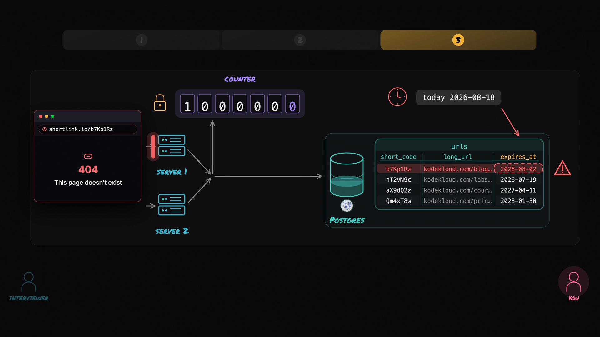Image resolution: width=600 pixels, height=337 pixels.
Task: Click "This page doesn't exist" message
Action: [88, 183]
